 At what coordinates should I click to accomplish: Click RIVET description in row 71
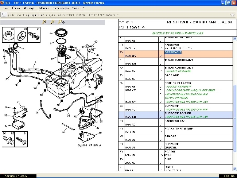click(169, 167)
